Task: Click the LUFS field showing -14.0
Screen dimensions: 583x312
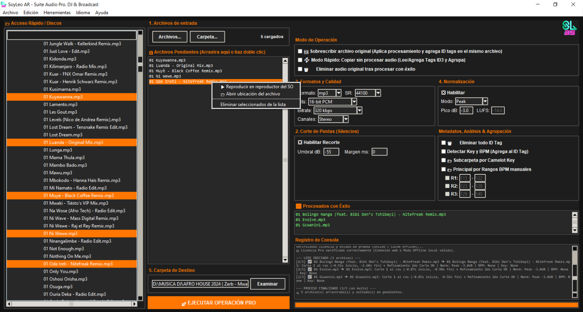Action: click(498, 110)
